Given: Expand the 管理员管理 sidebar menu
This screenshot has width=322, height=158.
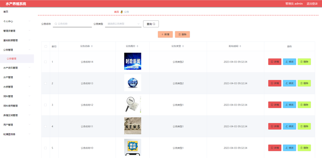Looking at the screenshot, I should [x=17, y=31].
